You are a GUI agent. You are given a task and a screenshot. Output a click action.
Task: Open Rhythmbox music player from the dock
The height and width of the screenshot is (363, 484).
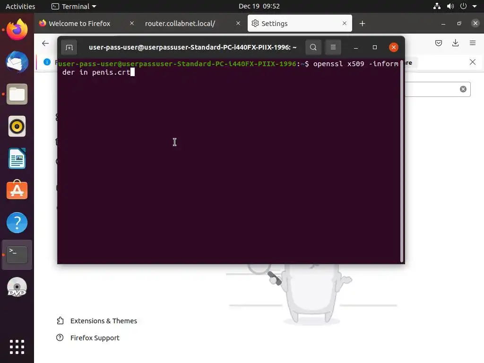point(17,126)
